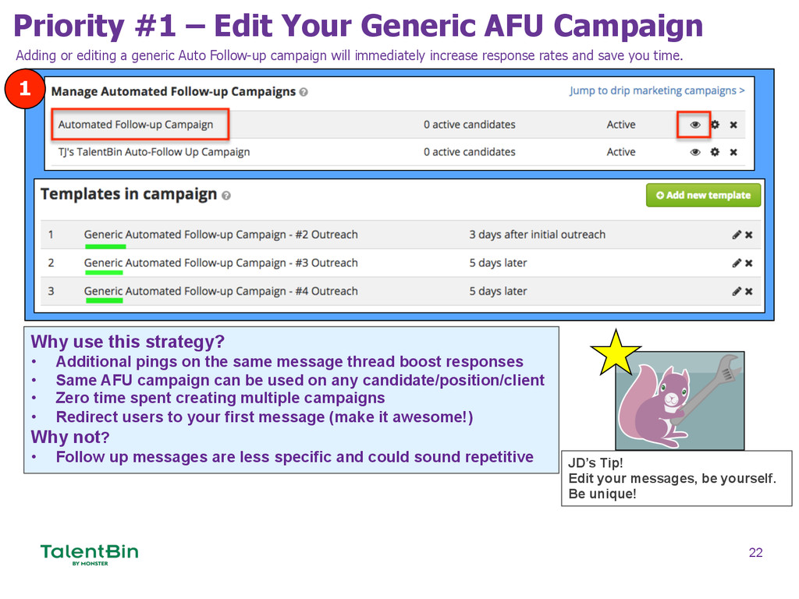Click slide page number 22
This screenshot has width=799, height=599.
[x=755, y=553]
